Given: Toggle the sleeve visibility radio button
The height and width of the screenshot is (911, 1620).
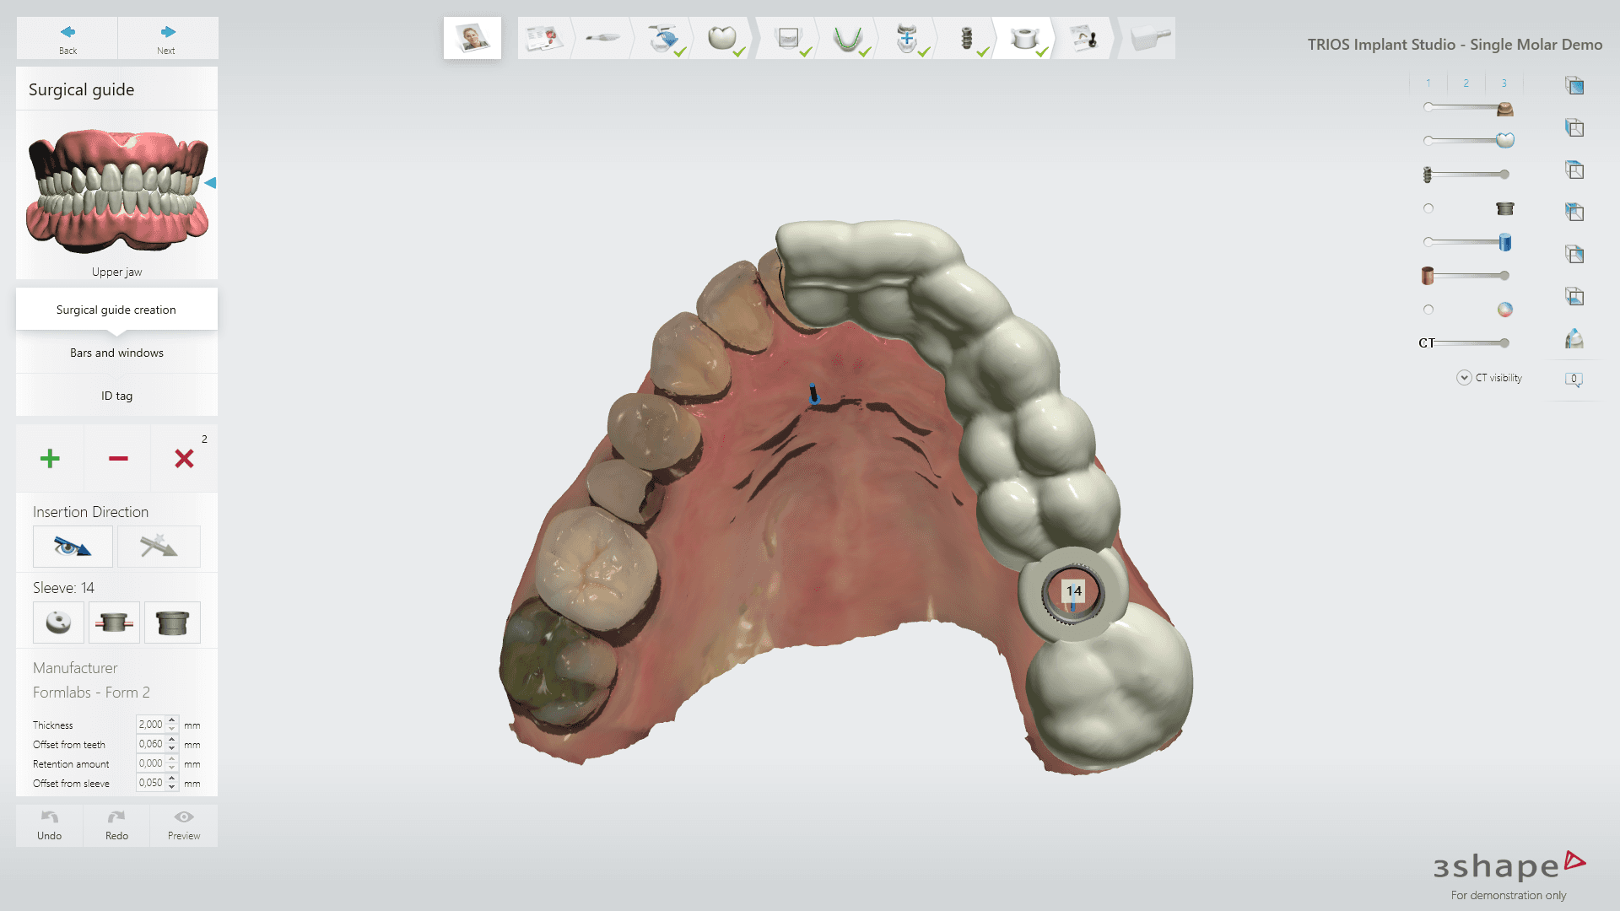Looking at the screenshot, I should 1428,208.
